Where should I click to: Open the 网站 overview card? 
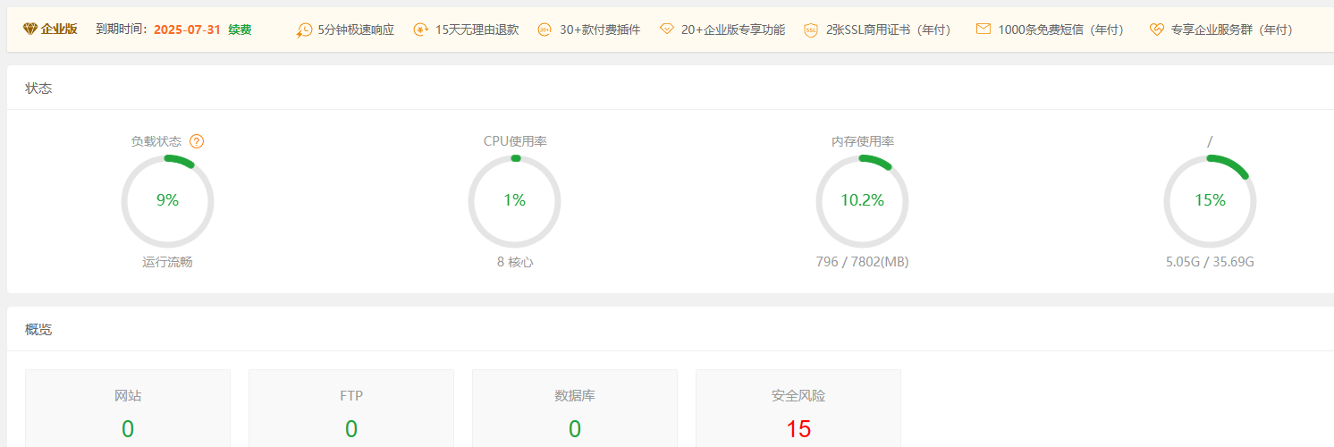[x=128, y=409]
